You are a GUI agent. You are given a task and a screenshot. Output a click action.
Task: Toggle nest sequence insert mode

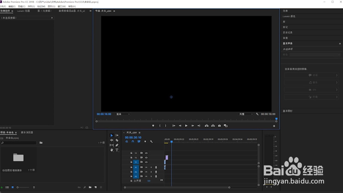(127, 142)
